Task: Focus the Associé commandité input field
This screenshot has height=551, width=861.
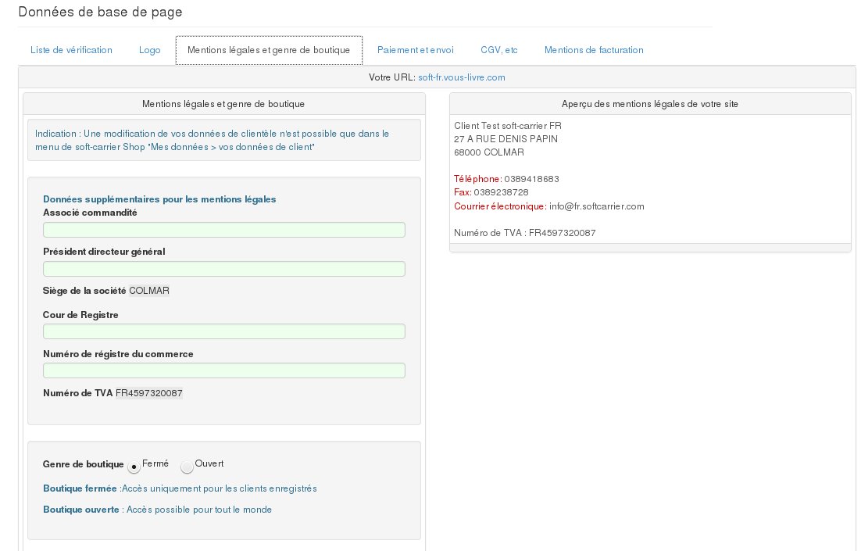Action: [x=224, y=230]
